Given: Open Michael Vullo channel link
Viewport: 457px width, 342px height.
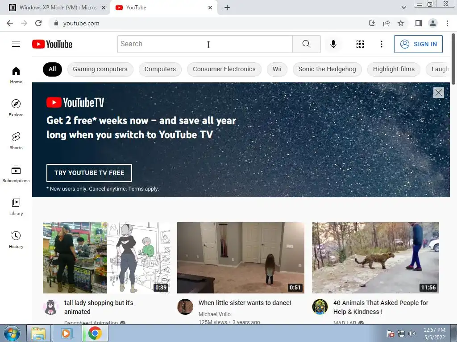Looking at the screenshot, I should (215, 314).
